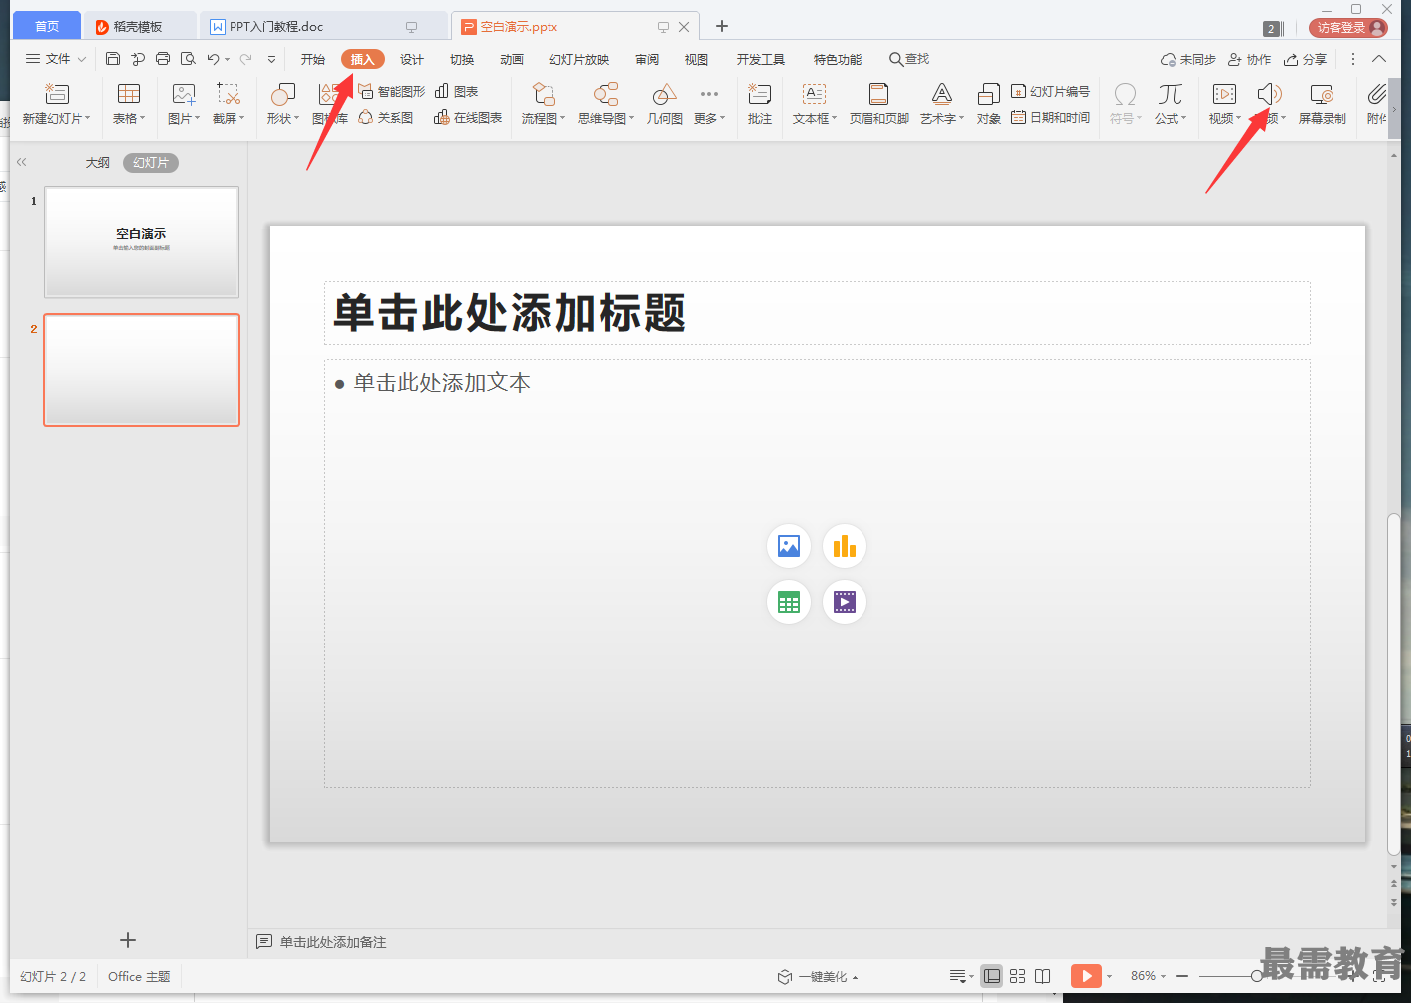The width and height of the screenshot is (1411, 1003).
Task: Click the Video (视频) insert icon
Action: pos(1224,94)
